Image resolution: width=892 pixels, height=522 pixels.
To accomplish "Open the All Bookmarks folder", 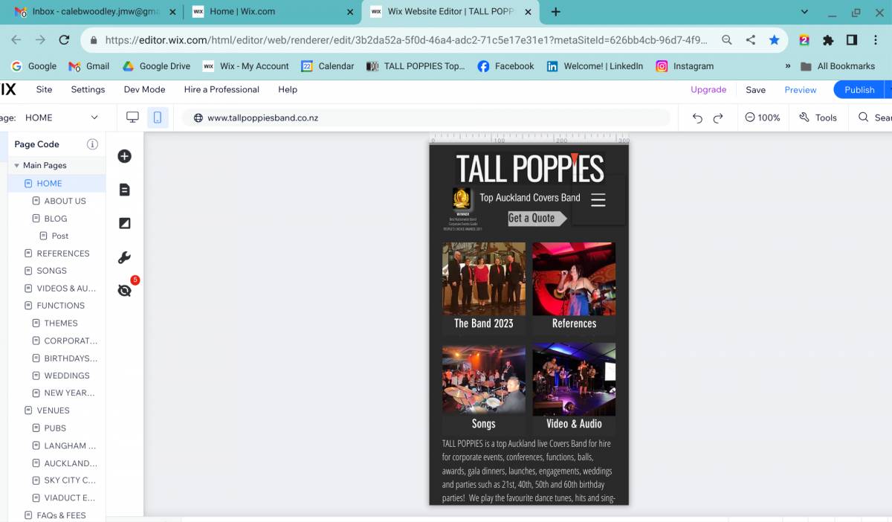I will [838, 66].
